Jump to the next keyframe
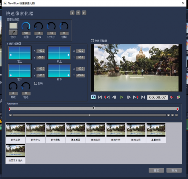The height and width of the screenshot is (179, 188). click(x=136, y=97)
